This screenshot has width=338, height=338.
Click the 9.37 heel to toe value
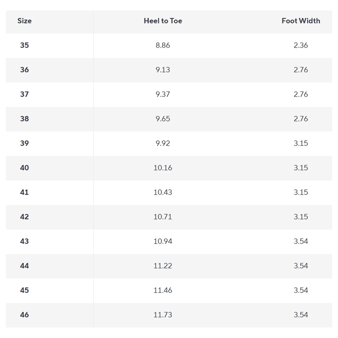pos(163,94)
